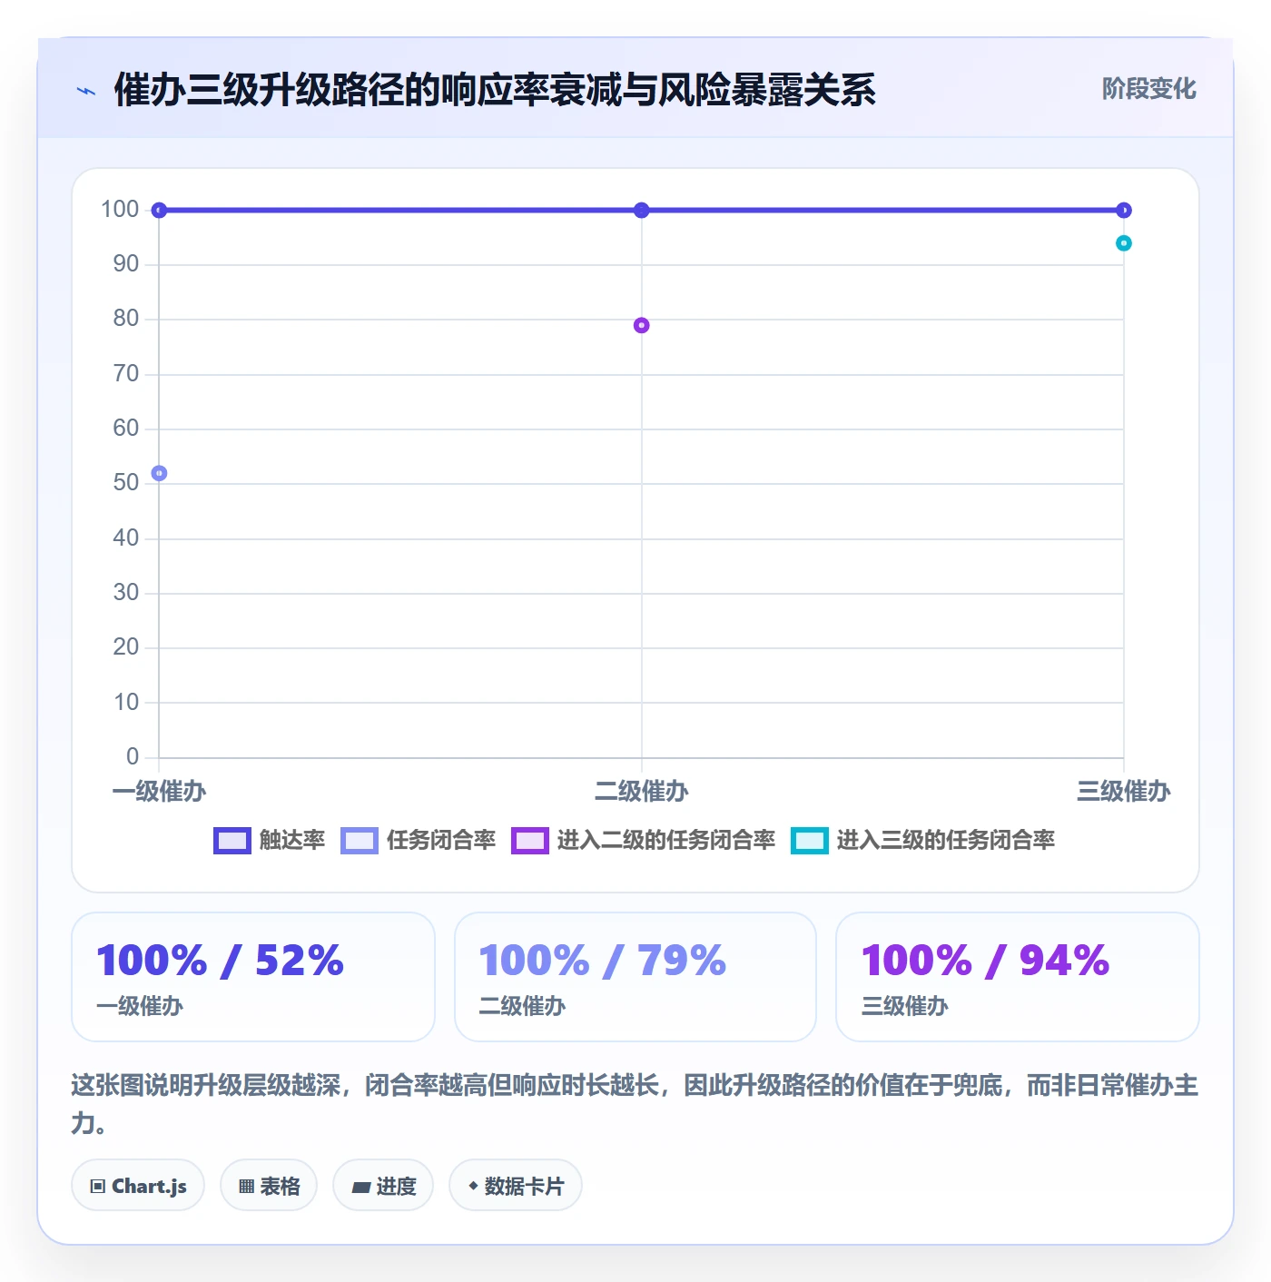This screenshot has height=1282, width=1271.
Task: Click the 一级催办 x-axis label
Action: click(159, 792)
